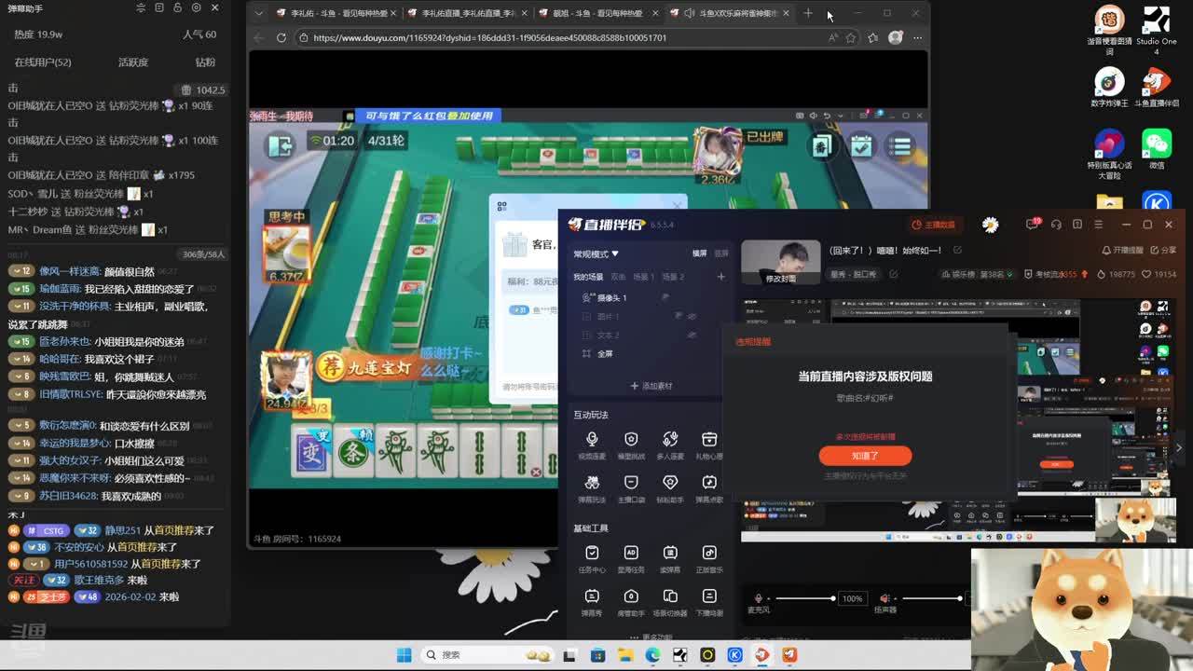This screenshot has width=1193, height=671.
Task: Open the question-mark help icon in 直播伴侣
Action: tap(1077, 225)
